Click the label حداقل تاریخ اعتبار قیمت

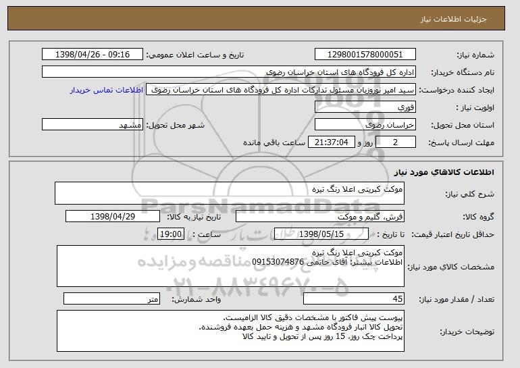(453, 234)
